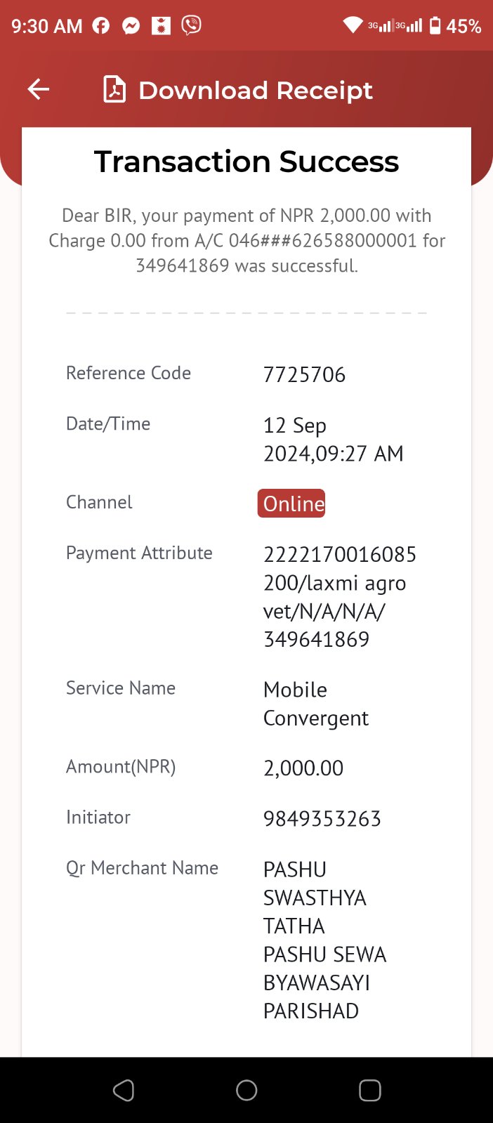Tap the battery status icon
Image resolution: width=493 pixels, height=1123 pixels.
435,25
